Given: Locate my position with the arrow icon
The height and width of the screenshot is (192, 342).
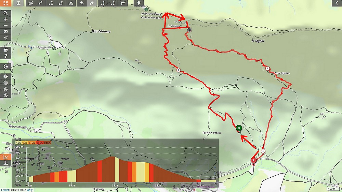Looking at the screenshot, I should point(6,38).
